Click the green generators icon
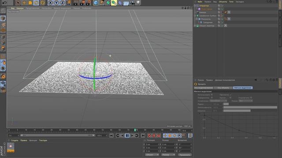The width and height of the screenshot is (282, 158). coord(108,3)
